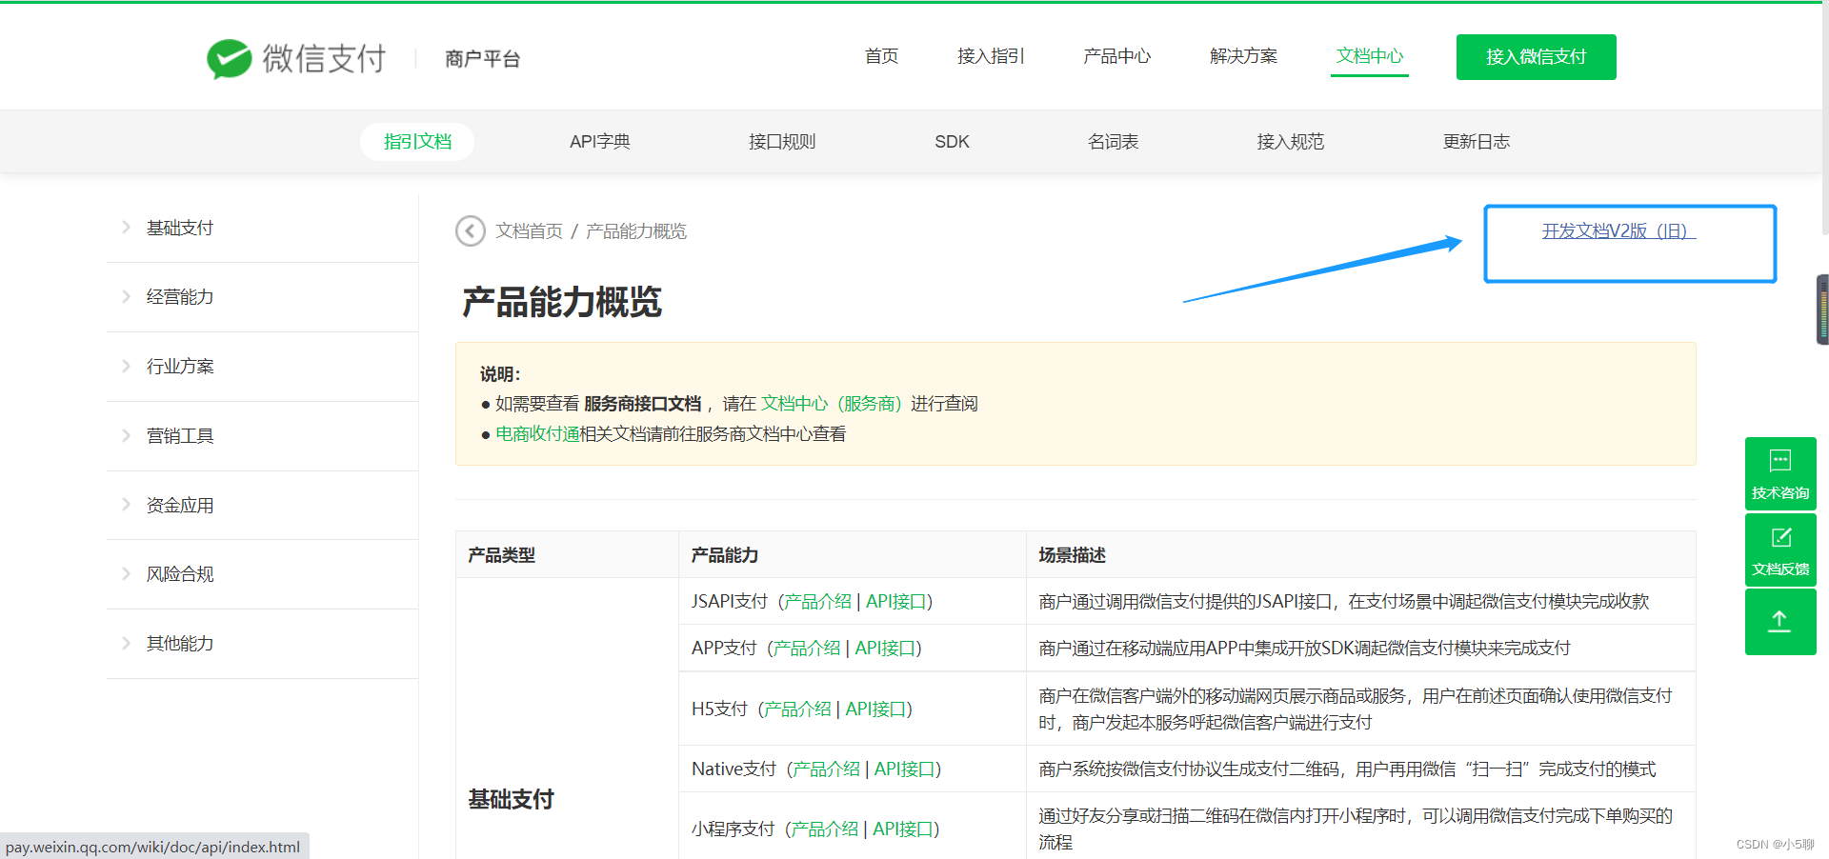
Task: Click the green 接入微信支付 button
Action: pyautogui.click(x=1536, y=57)
